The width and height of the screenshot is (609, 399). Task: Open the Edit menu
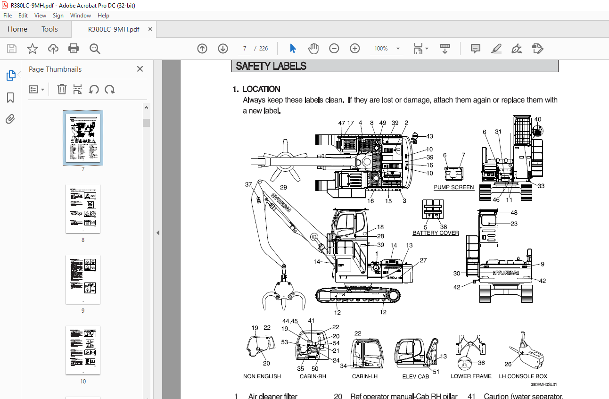[23, 16]
